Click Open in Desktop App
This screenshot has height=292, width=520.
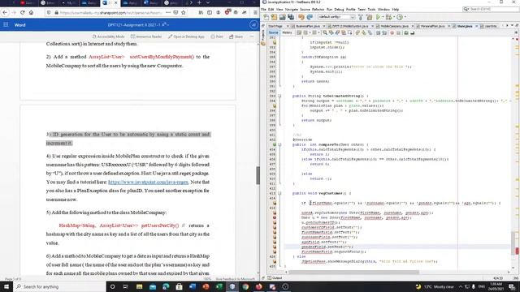coord(186,36)
